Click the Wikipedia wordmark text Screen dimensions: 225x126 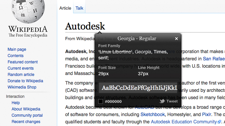[x=28, y=29]
